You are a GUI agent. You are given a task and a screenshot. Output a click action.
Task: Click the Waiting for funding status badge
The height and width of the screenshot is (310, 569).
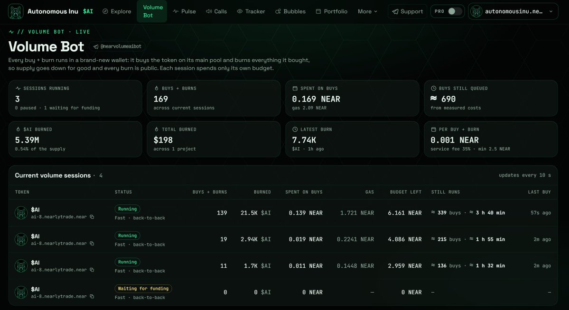pos(143,289)
